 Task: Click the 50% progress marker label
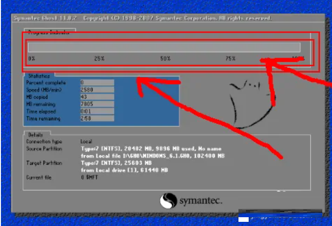click(165, 59)
